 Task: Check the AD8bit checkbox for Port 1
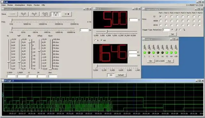[160, 21]
